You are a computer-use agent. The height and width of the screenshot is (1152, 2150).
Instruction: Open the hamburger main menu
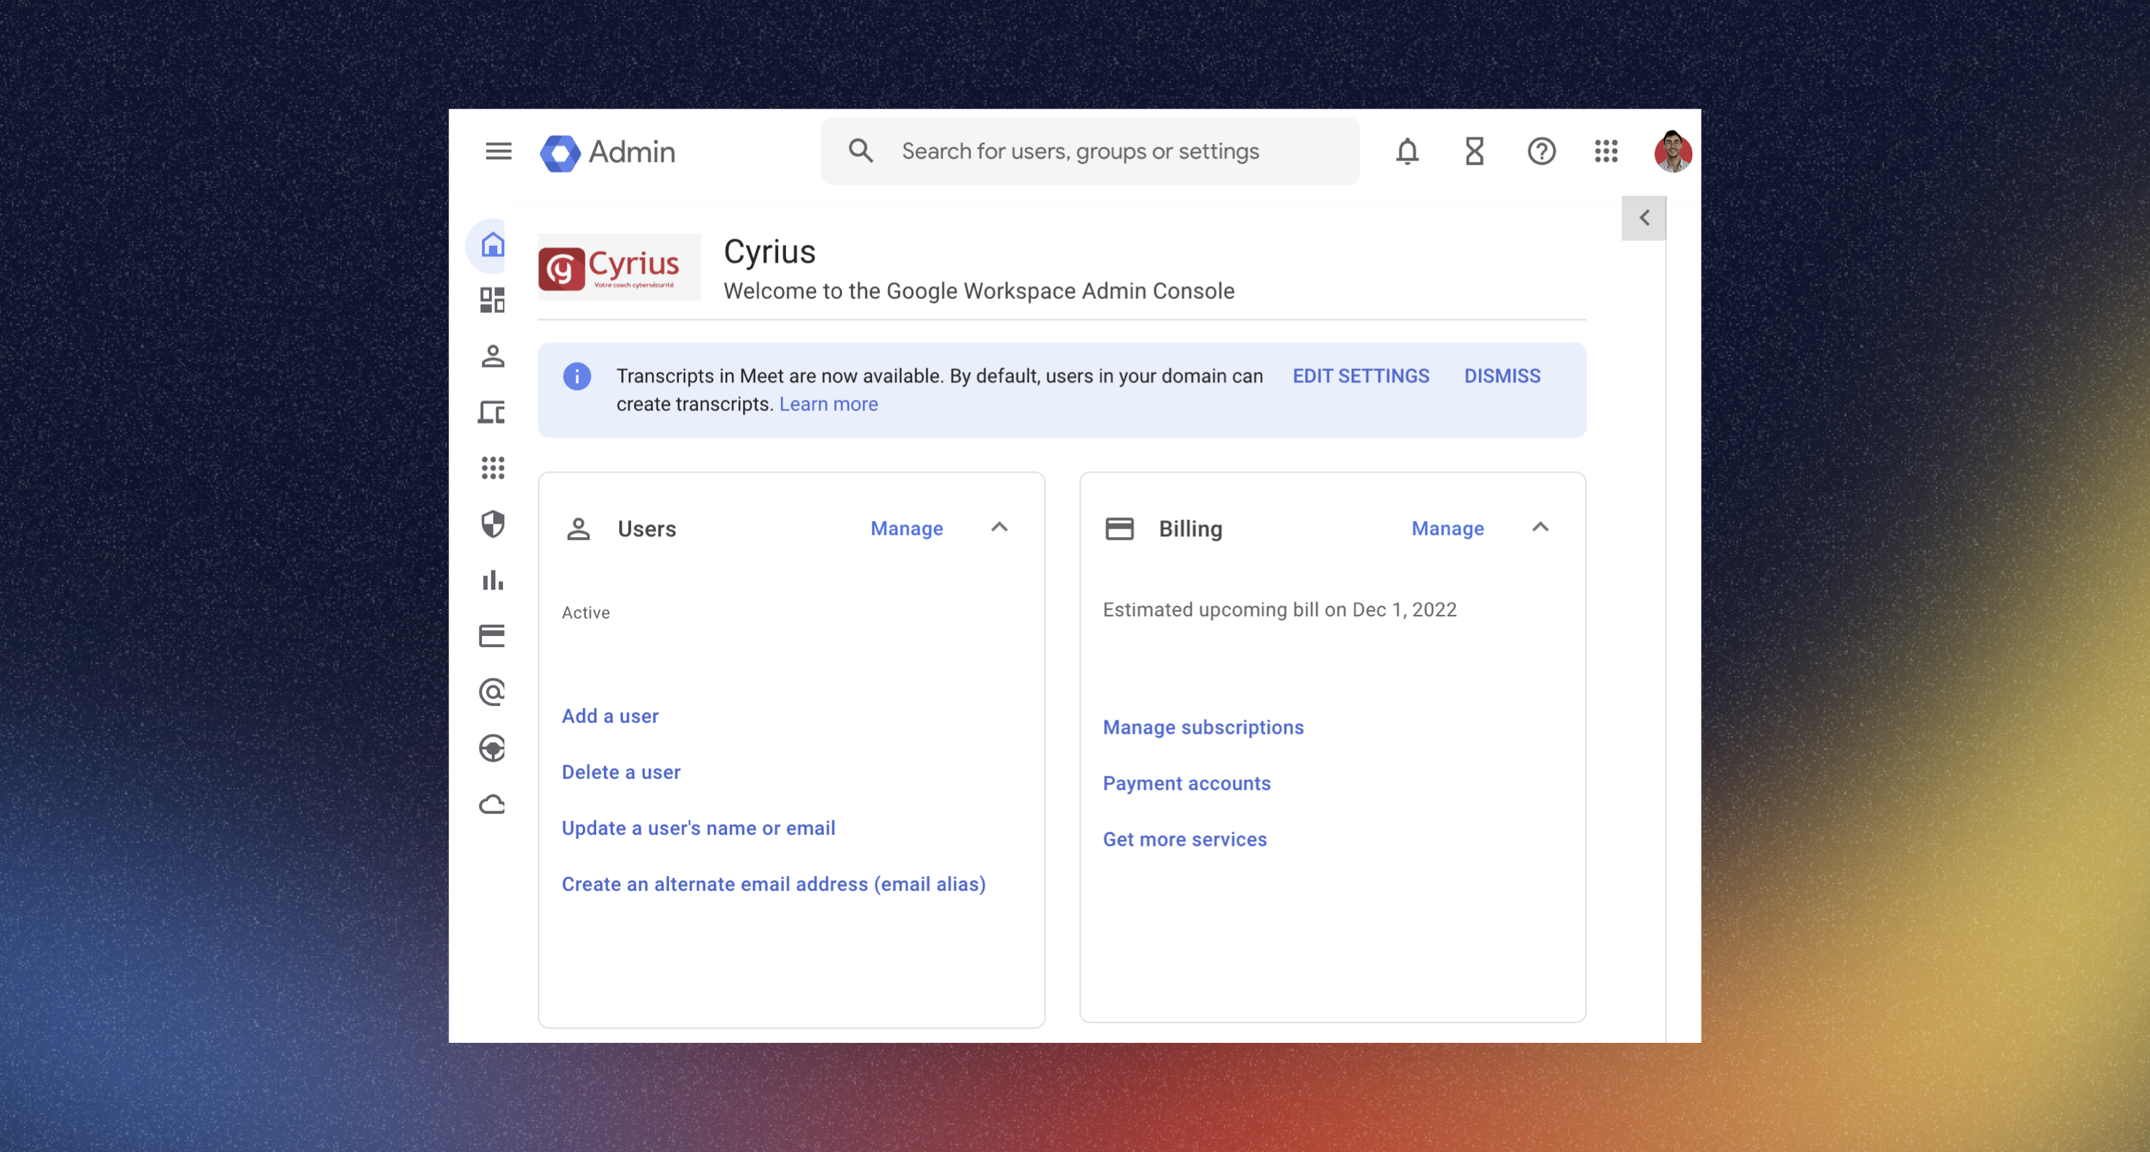(x=499, y=152)
